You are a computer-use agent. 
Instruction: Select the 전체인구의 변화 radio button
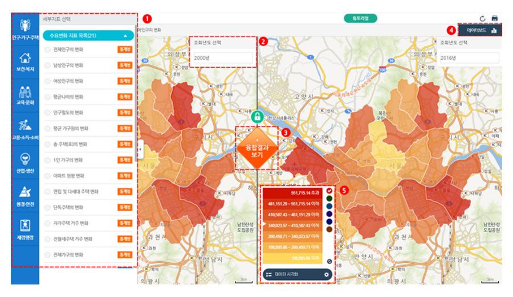click(47, 49)
